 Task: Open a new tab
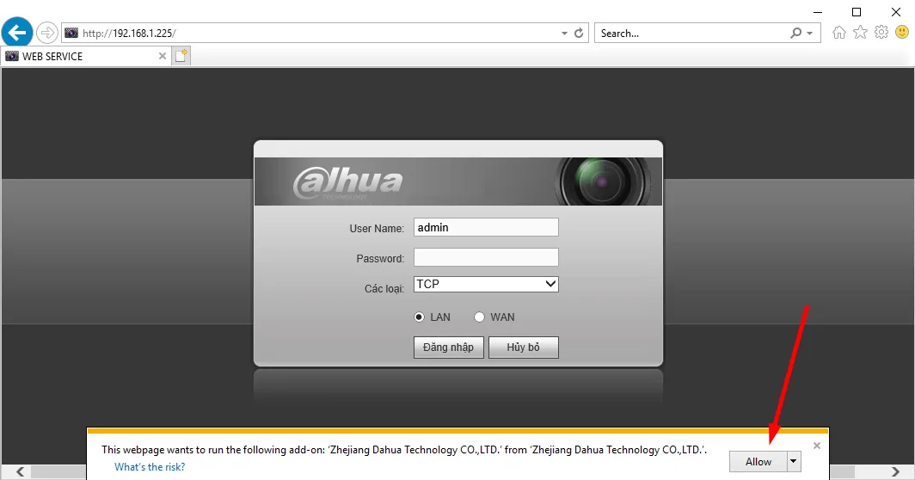(181, 56)
